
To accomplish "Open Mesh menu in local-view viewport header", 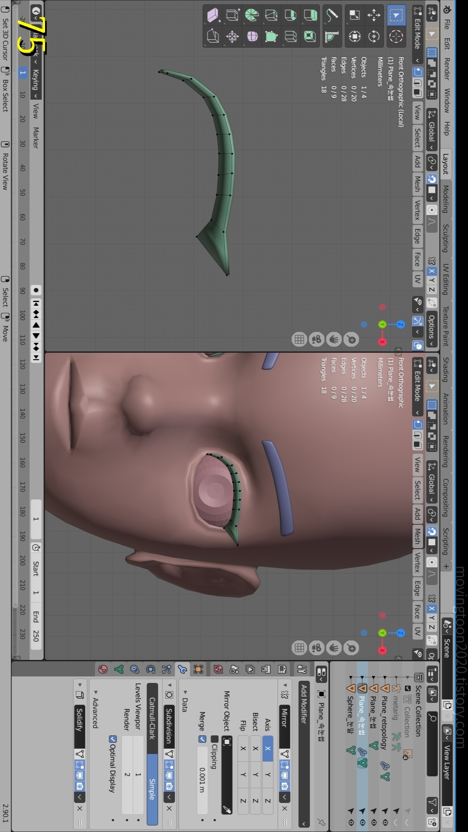I will tap(417, 184).
